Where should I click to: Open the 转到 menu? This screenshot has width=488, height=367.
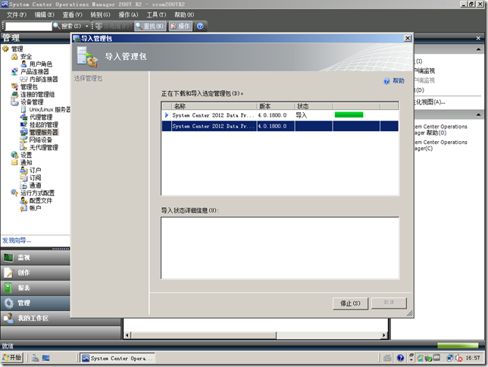pos(100,14)
